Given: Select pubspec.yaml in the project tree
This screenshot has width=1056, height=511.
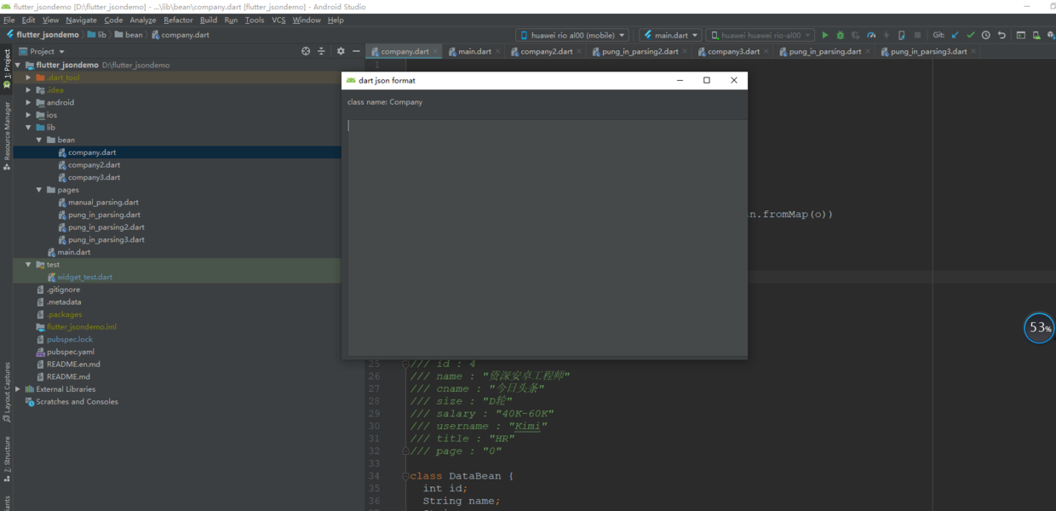Looking at the screenshot, I should click(71, 352).
